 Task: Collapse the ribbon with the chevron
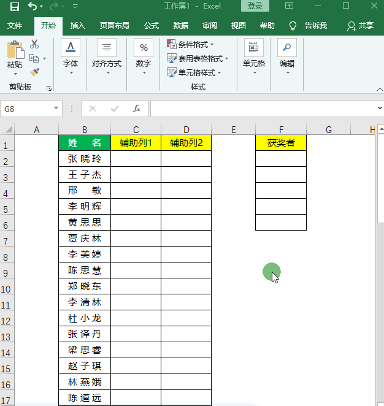pyautogui.click(x=380, y=90)
